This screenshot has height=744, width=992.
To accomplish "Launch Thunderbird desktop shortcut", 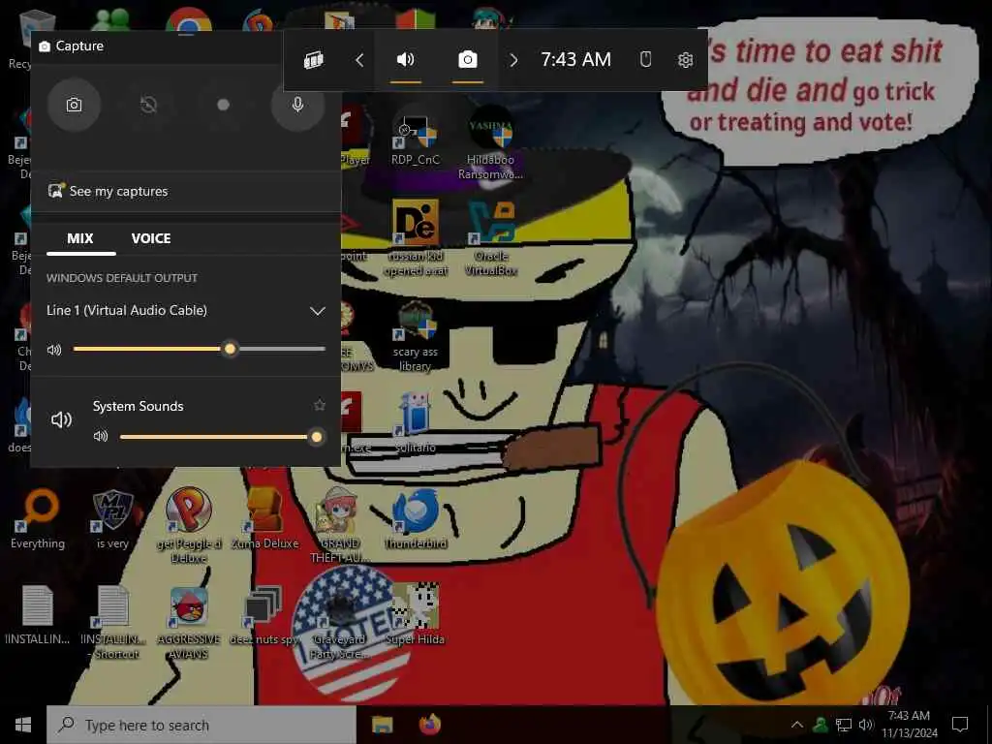I will pos(416,519).
